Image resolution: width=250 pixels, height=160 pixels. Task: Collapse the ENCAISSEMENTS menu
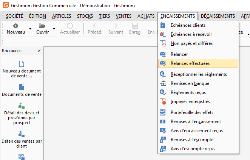pos(177,16)
